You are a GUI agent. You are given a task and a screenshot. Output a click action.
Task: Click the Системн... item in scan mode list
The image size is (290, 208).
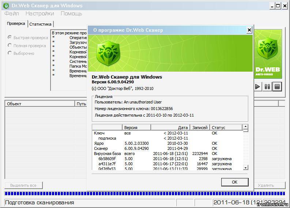(x=78, y=61)
